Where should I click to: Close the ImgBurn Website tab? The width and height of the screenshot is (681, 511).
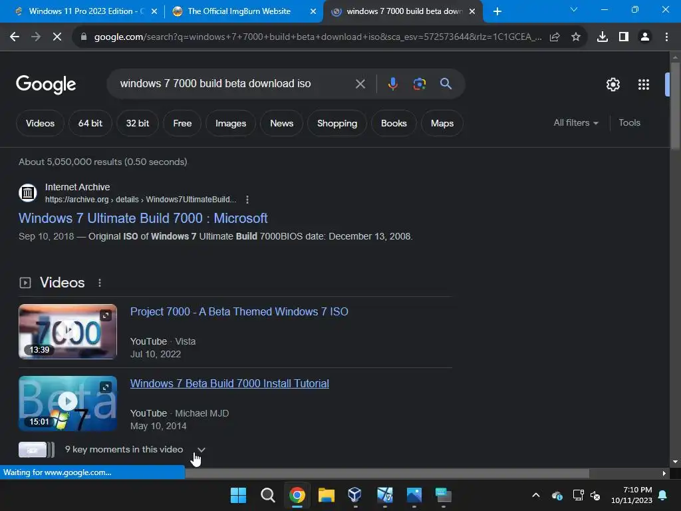[x=313, y=11]
